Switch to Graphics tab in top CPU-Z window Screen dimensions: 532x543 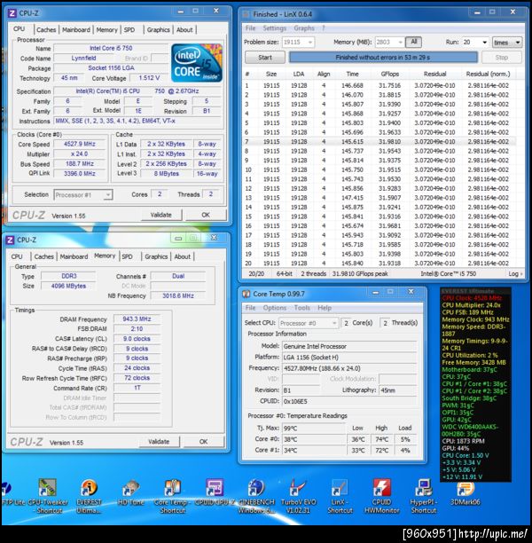[x=159, y=30]
